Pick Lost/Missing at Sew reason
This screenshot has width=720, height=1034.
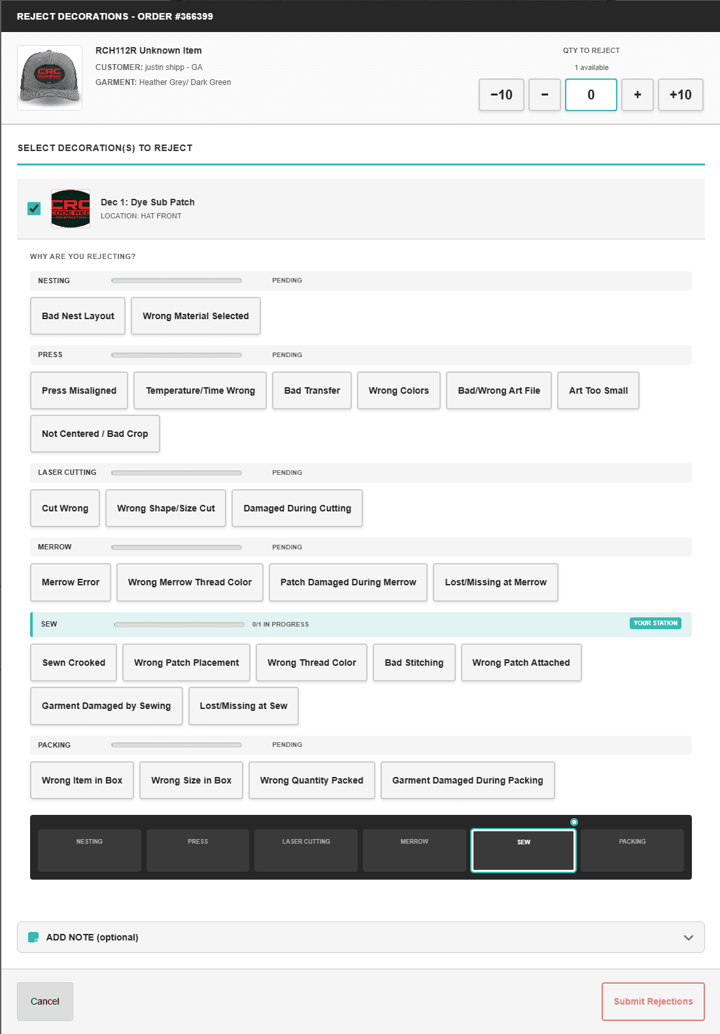243,706
